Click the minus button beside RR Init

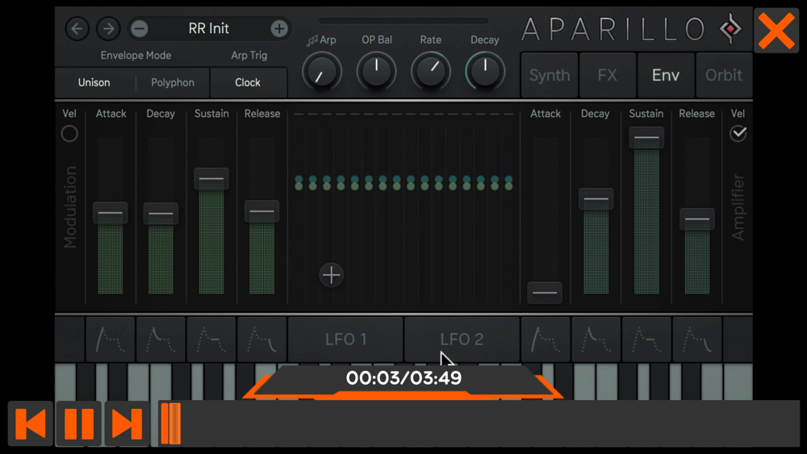coord(140,29)
